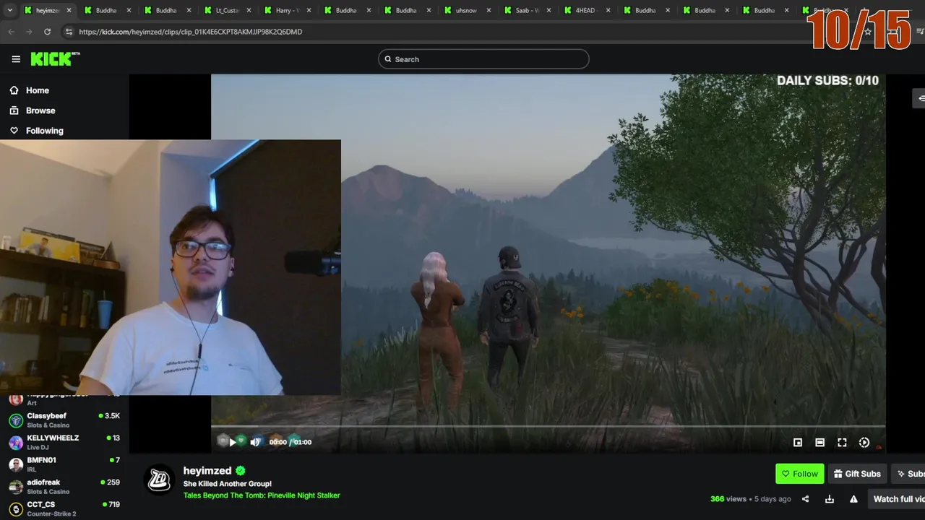Click the heyimzed avatar logo
The height and width of the screenshot is (520, 925).
[x=159, y=480]
